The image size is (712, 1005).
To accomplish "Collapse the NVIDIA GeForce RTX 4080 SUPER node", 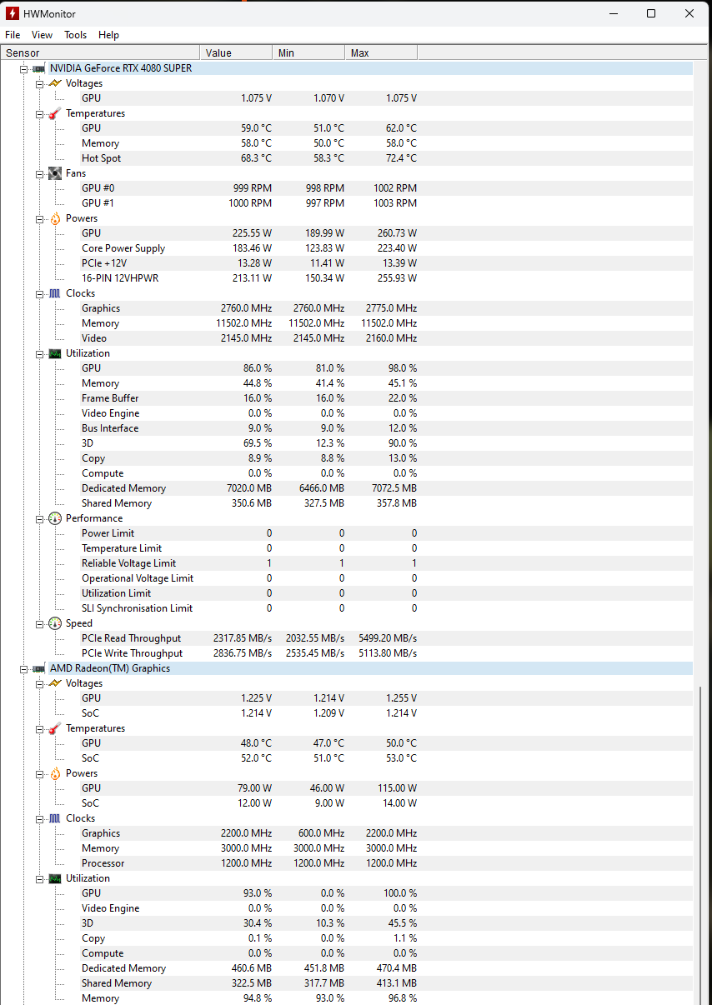I will coord(24,68).
